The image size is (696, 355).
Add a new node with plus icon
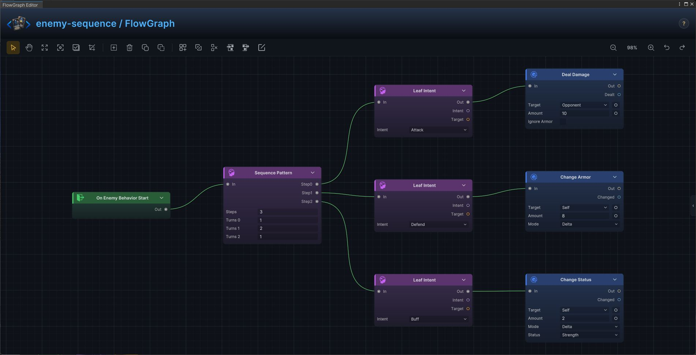click(x=114, y=48)
